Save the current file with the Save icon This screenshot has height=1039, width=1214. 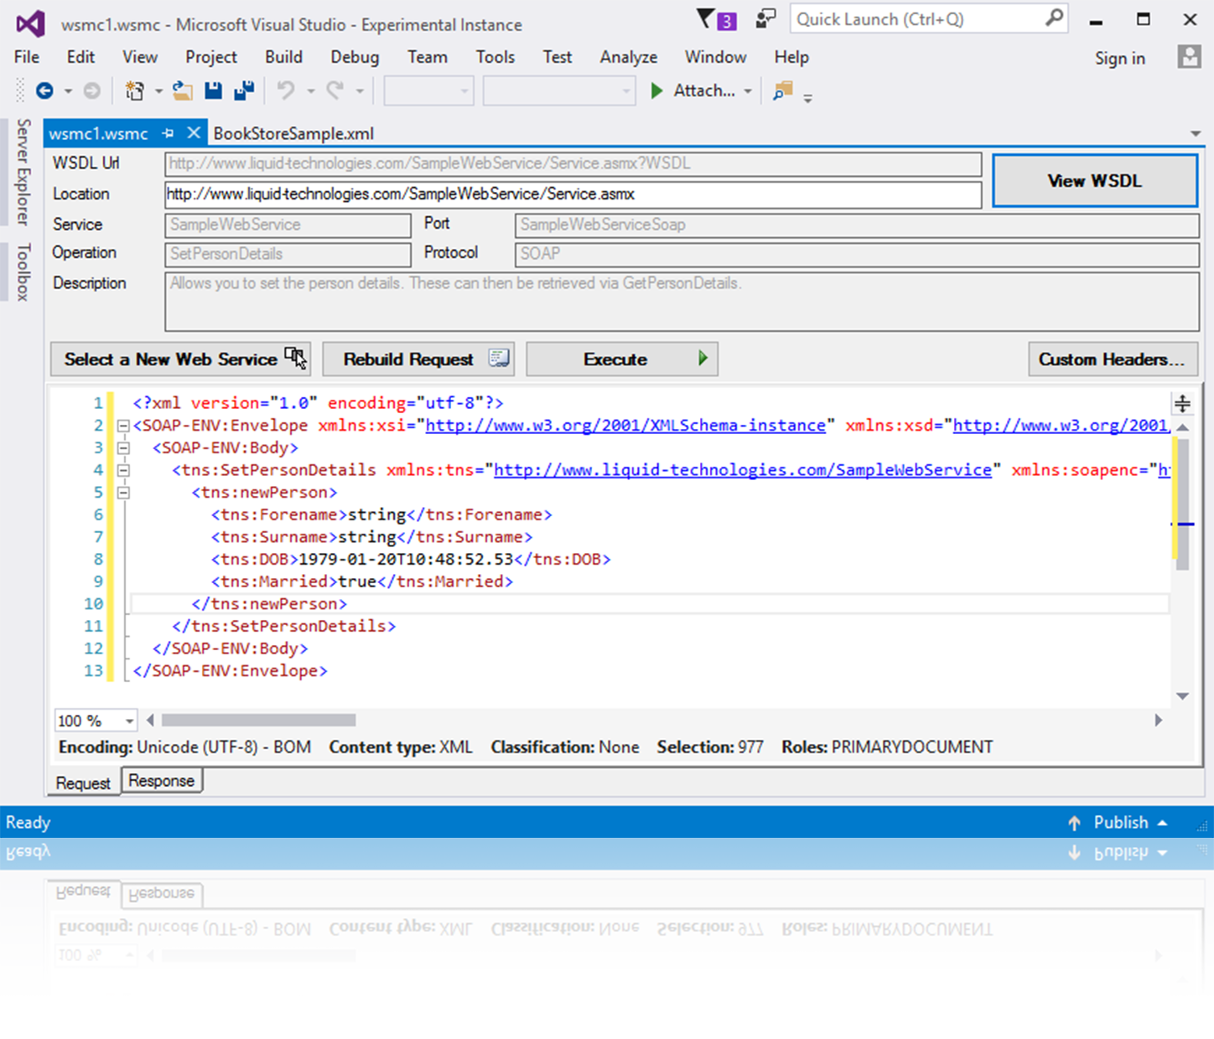213,90
